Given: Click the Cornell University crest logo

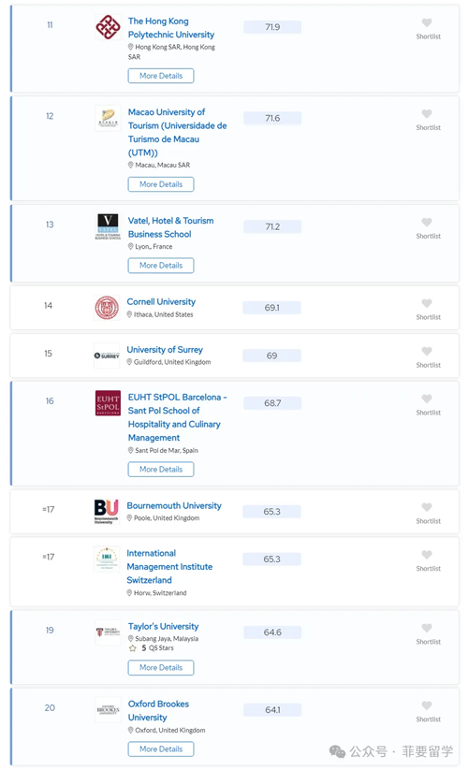Looking at the screenshot, I should tap(107, 308).
